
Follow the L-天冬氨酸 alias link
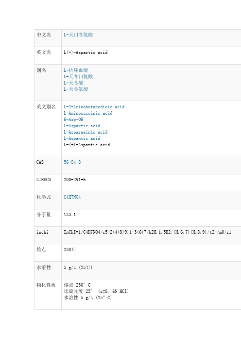click(x=76, y=89)
